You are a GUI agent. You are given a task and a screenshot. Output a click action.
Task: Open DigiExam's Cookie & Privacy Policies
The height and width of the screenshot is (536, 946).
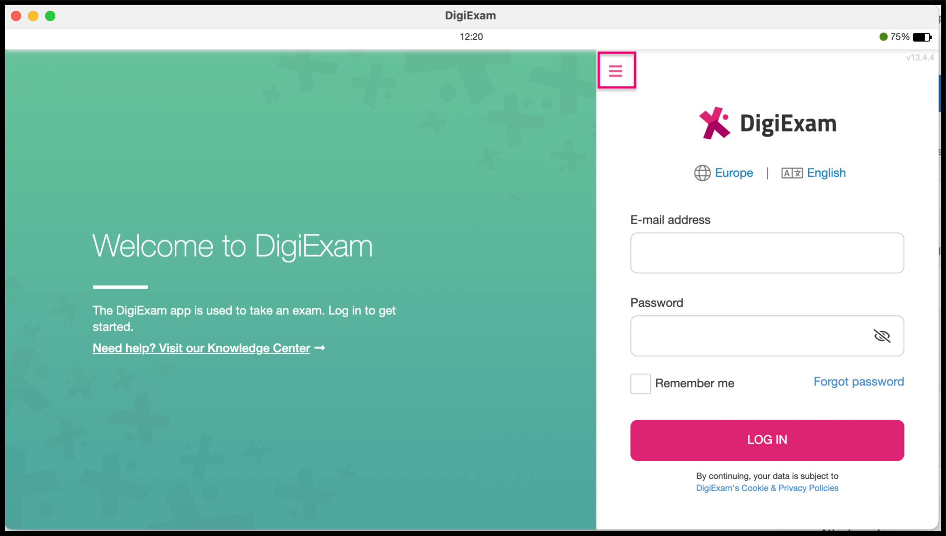click(767, 488)
